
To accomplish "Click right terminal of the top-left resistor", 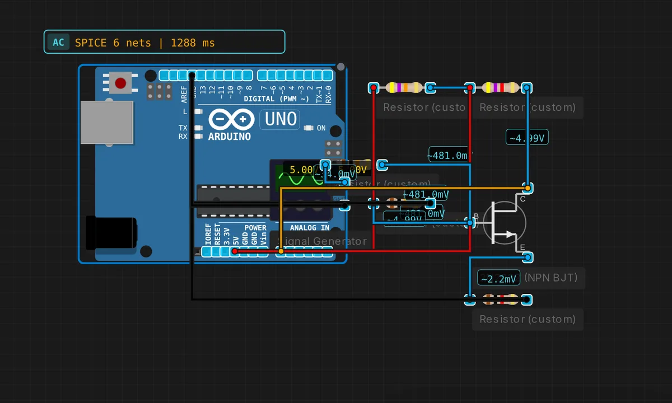I will (x=430, y=87).
